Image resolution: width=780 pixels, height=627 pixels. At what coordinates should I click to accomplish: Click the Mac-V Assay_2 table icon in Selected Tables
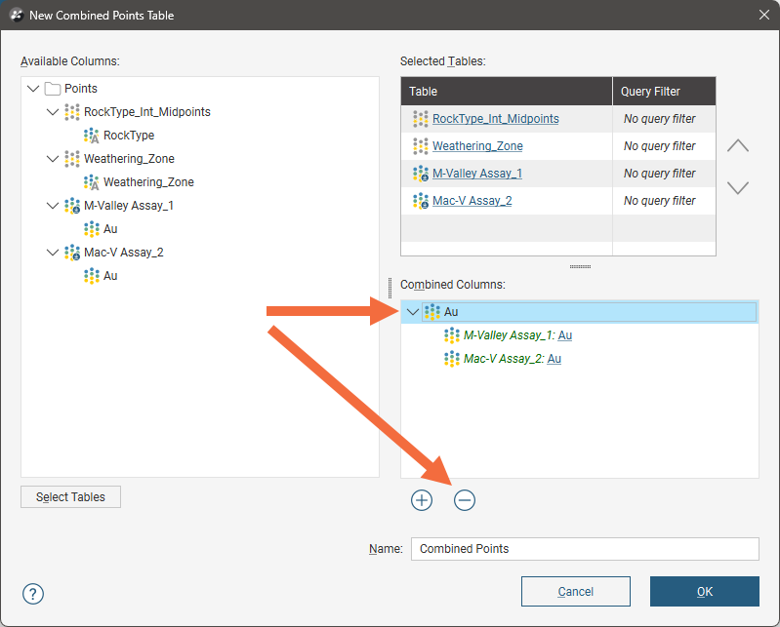(421, 201)
